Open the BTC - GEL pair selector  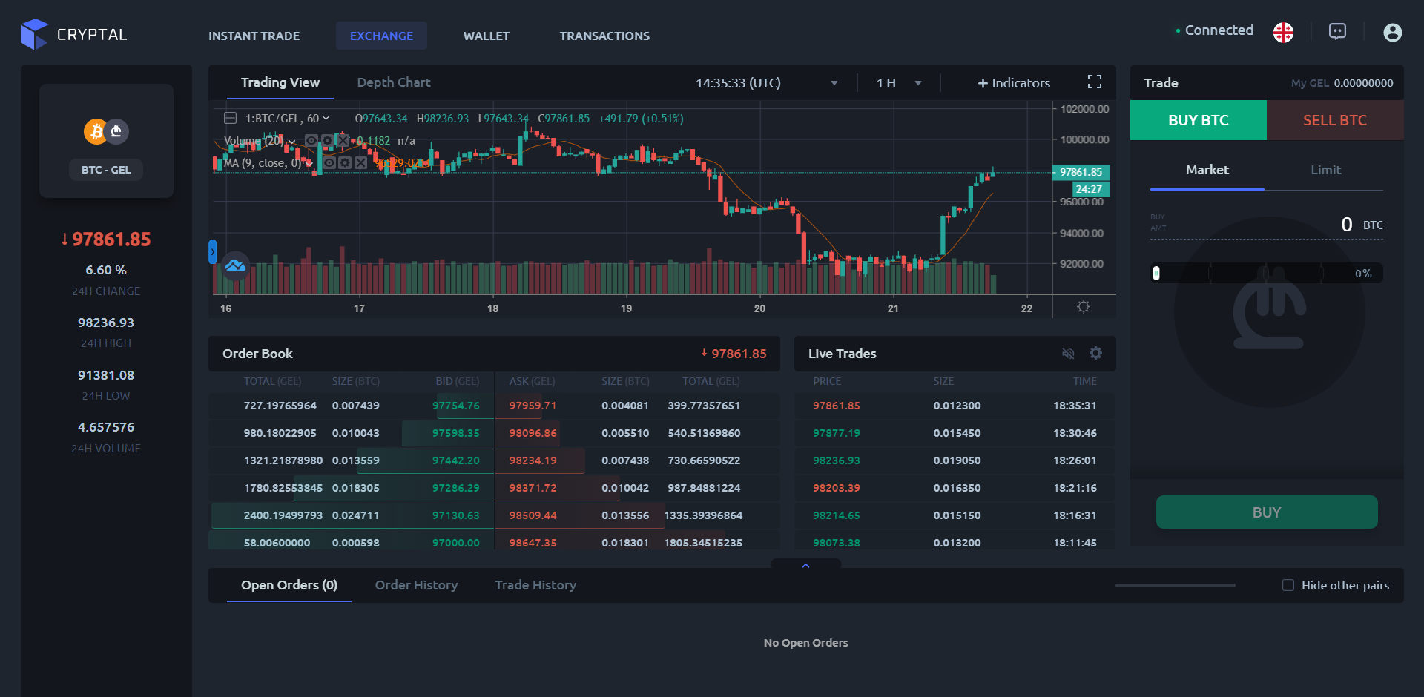(106, 170)
